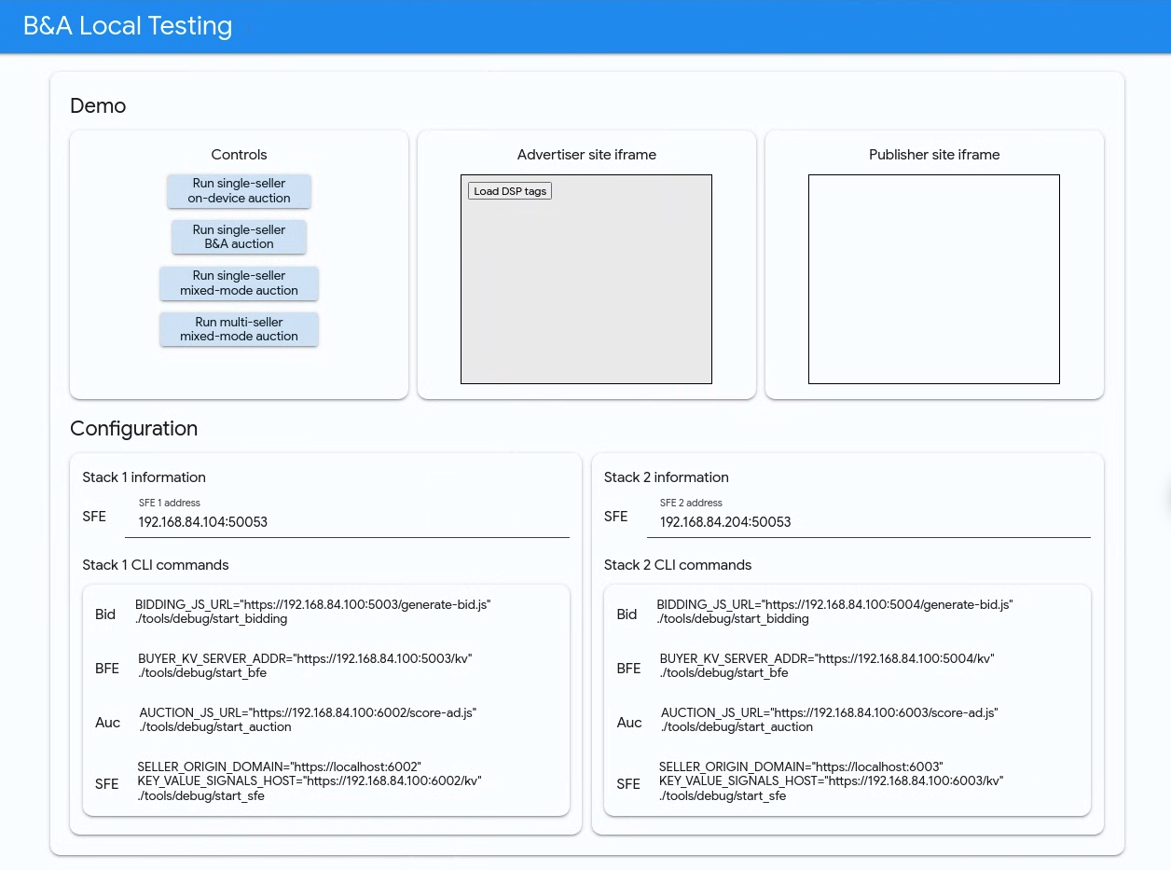The height and width of the screenshot is (870, 1171).
Task: Click the Demo section heading
Action: click(97, 105)
